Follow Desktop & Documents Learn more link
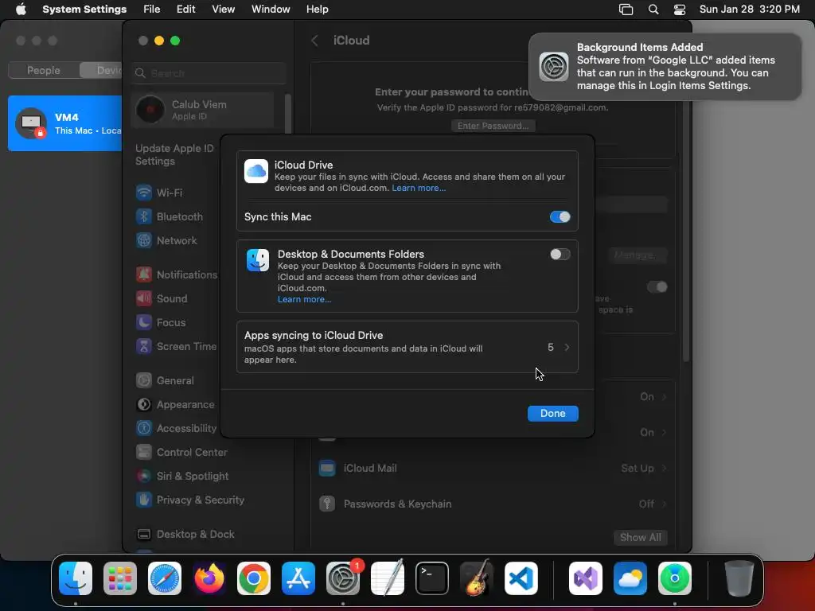The image size is (815, 611). 304,299
